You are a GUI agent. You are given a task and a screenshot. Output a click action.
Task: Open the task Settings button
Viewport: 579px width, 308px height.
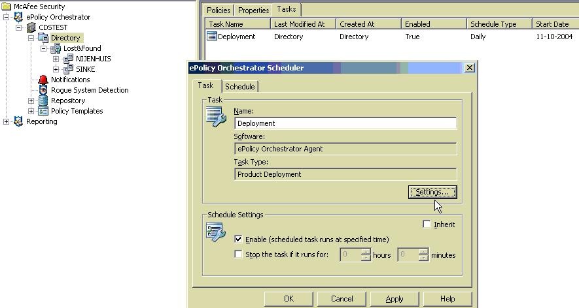click(432, 192)
